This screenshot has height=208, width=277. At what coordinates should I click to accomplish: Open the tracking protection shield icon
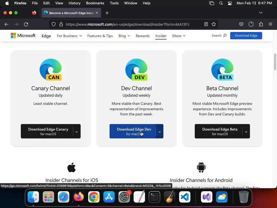[x=54, y=24]
